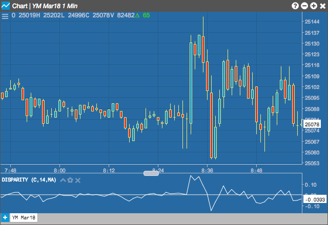The height and width of the screenshot is (225, 328).
Task: Remove the DISPARITY study with its X
Action: click(77, 181)
